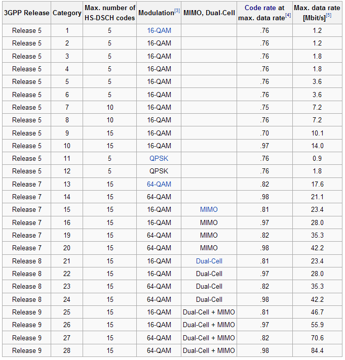This screenshot has height=360, width=345.
Task: Click footnote 3 beside Modulation header
Action: [177, 11]
